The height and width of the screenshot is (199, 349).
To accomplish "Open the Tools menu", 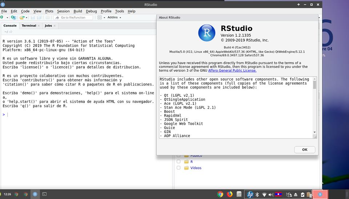I will 119,11.
